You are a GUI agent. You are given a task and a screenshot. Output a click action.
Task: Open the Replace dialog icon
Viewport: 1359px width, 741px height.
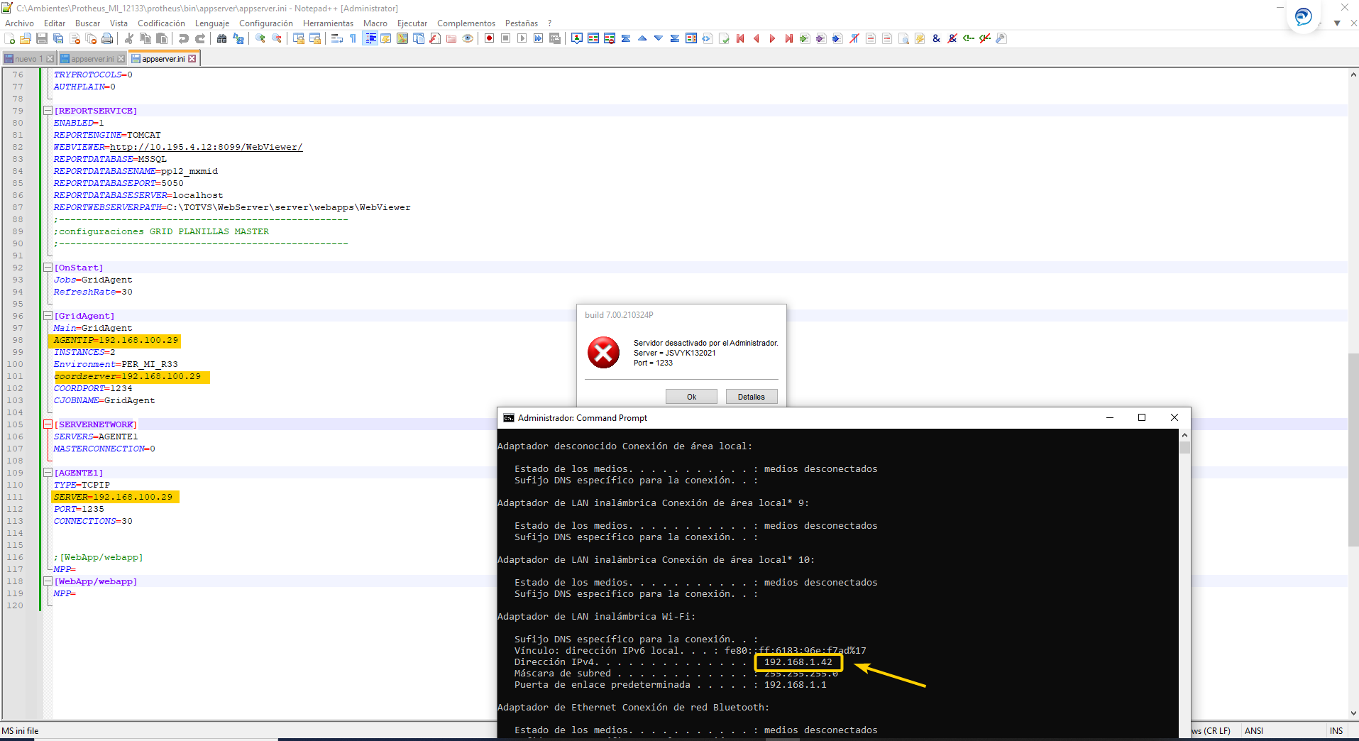(x=238, y=38)
